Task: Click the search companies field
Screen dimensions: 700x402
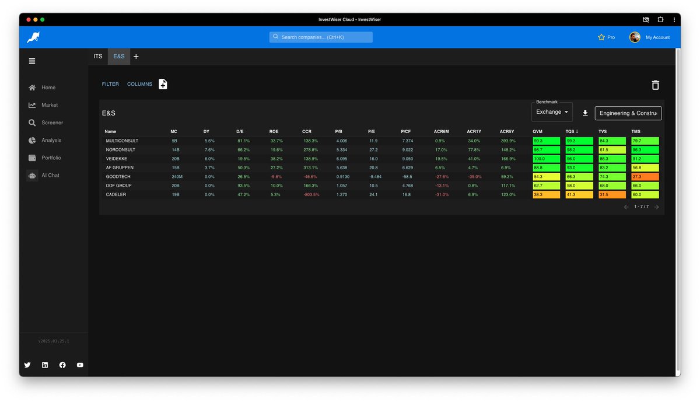Action: pyautogui.click(x=321, y=37)
